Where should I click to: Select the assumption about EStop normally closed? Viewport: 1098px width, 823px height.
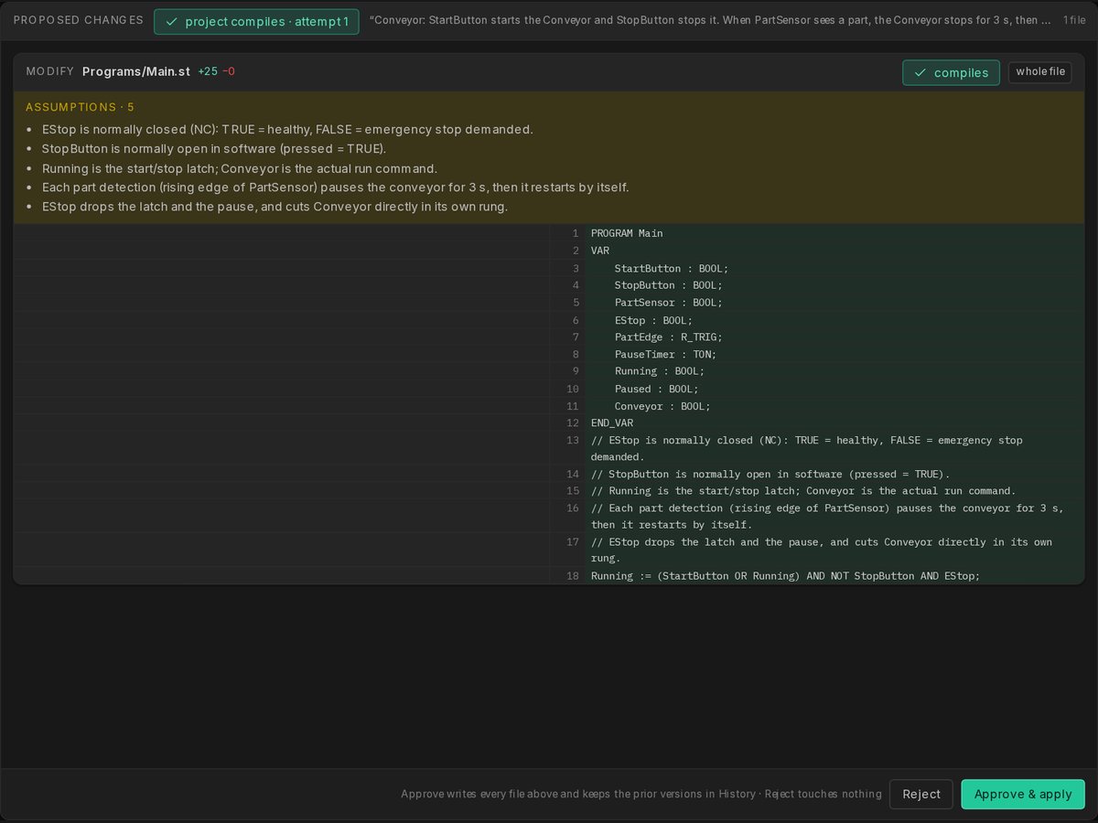click(287, 129)
